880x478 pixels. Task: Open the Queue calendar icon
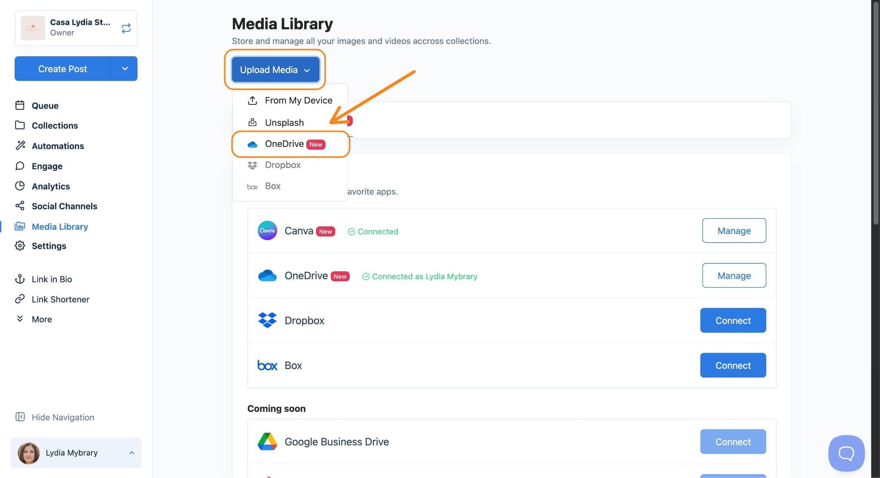pyautogui.click(x=20, y=105)
